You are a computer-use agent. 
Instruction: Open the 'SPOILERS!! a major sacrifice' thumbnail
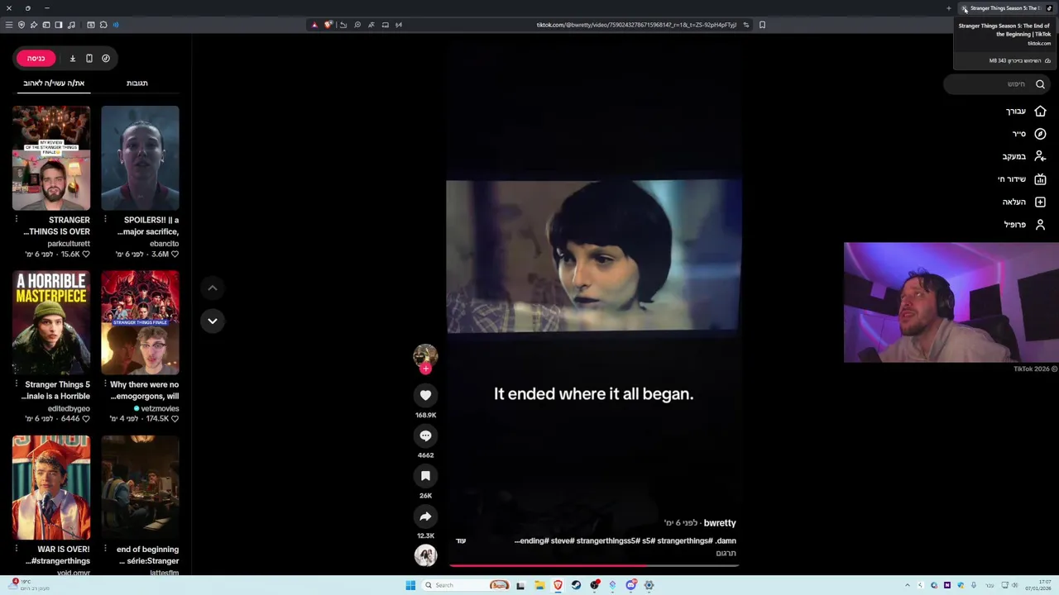point(140,158)
